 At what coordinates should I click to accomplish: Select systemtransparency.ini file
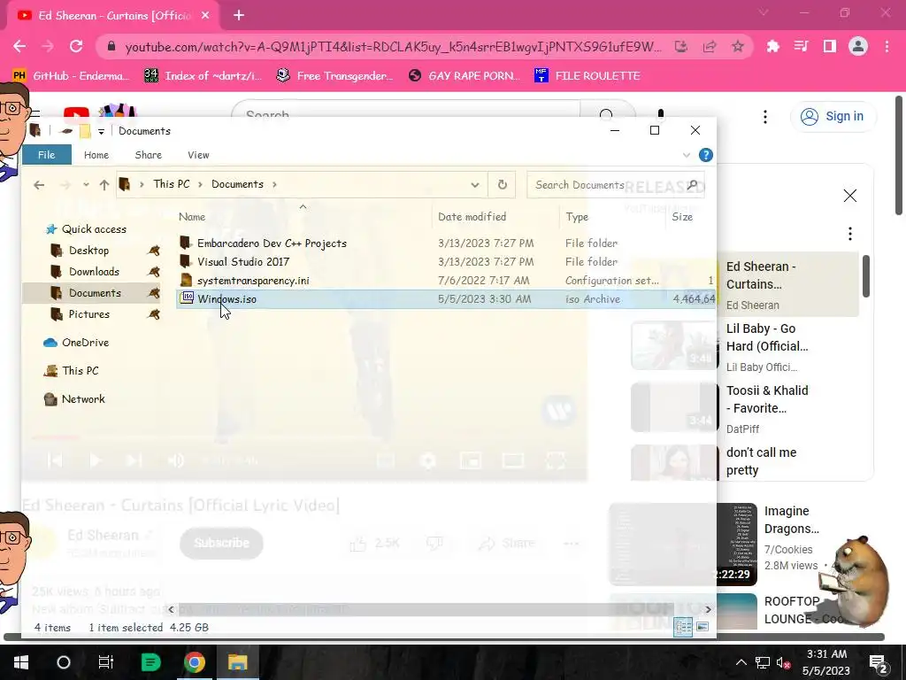click(253, 281)
